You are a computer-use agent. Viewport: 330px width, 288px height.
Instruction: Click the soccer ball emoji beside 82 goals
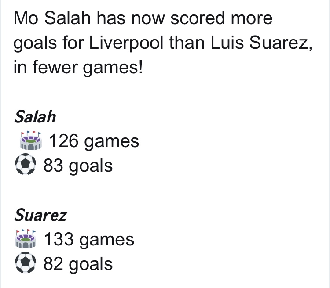tap(26, 264)
